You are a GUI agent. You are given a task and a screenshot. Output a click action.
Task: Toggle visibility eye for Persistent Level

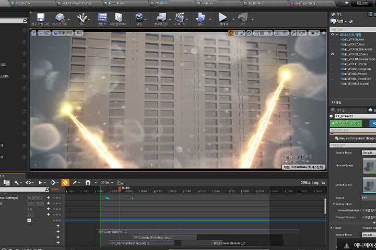click(333, 35)
